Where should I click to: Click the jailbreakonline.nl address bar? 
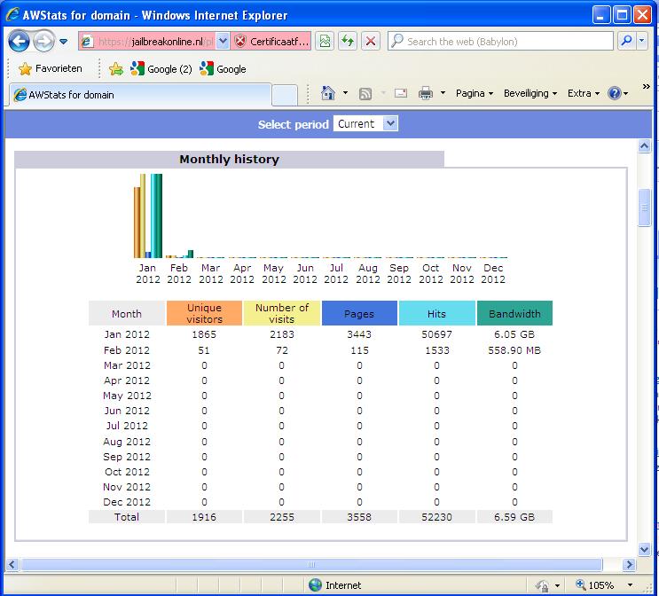pyautogui.click(x=146, y=42)
